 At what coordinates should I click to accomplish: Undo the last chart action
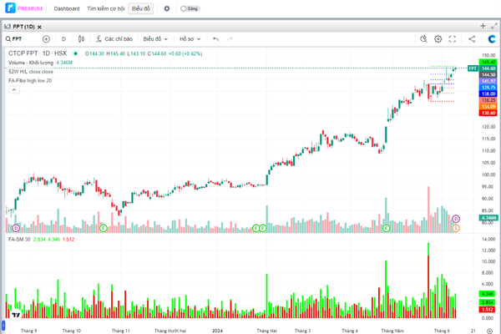(215, 39)
